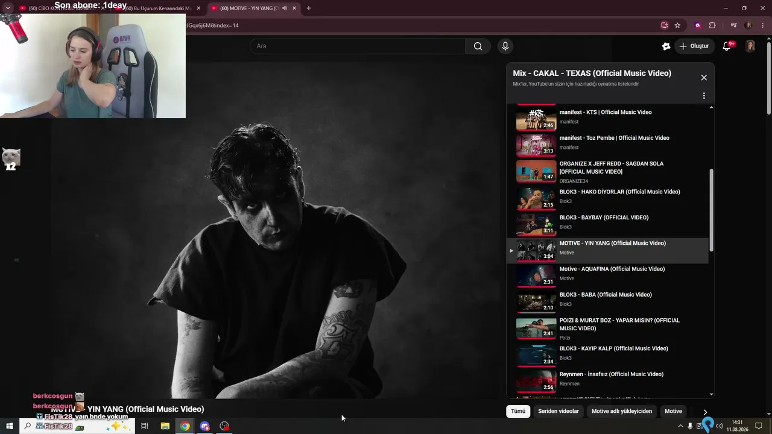Mute the tab using its speaker icon
The height and width of the screenshot is (434, 772).
point(285,8)
